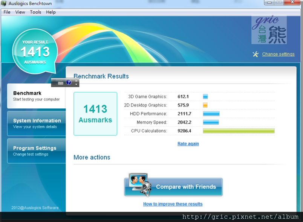Click the blue help question mark icon
The image size is (303, 222).
tap(69, 82)
